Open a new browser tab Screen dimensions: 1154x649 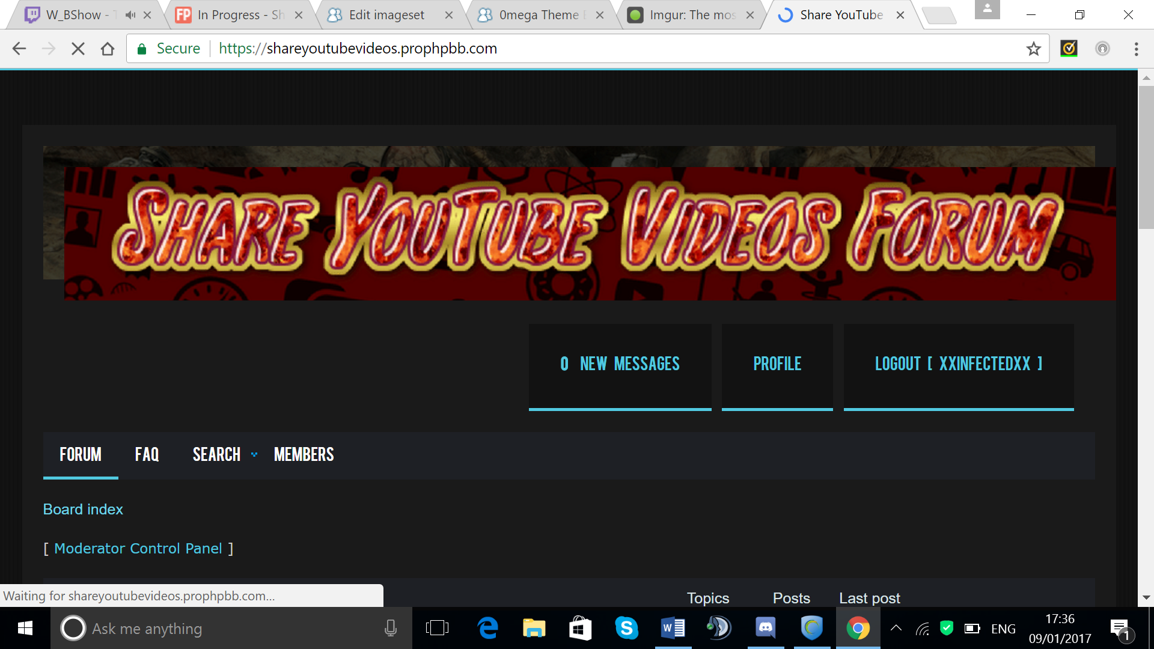(939, 15)
